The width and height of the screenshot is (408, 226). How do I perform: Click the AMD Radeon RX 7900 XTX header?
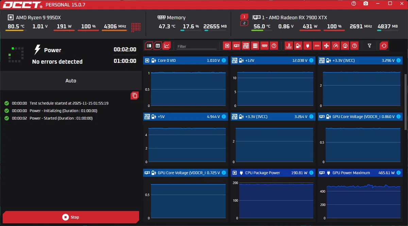point(294,17)
